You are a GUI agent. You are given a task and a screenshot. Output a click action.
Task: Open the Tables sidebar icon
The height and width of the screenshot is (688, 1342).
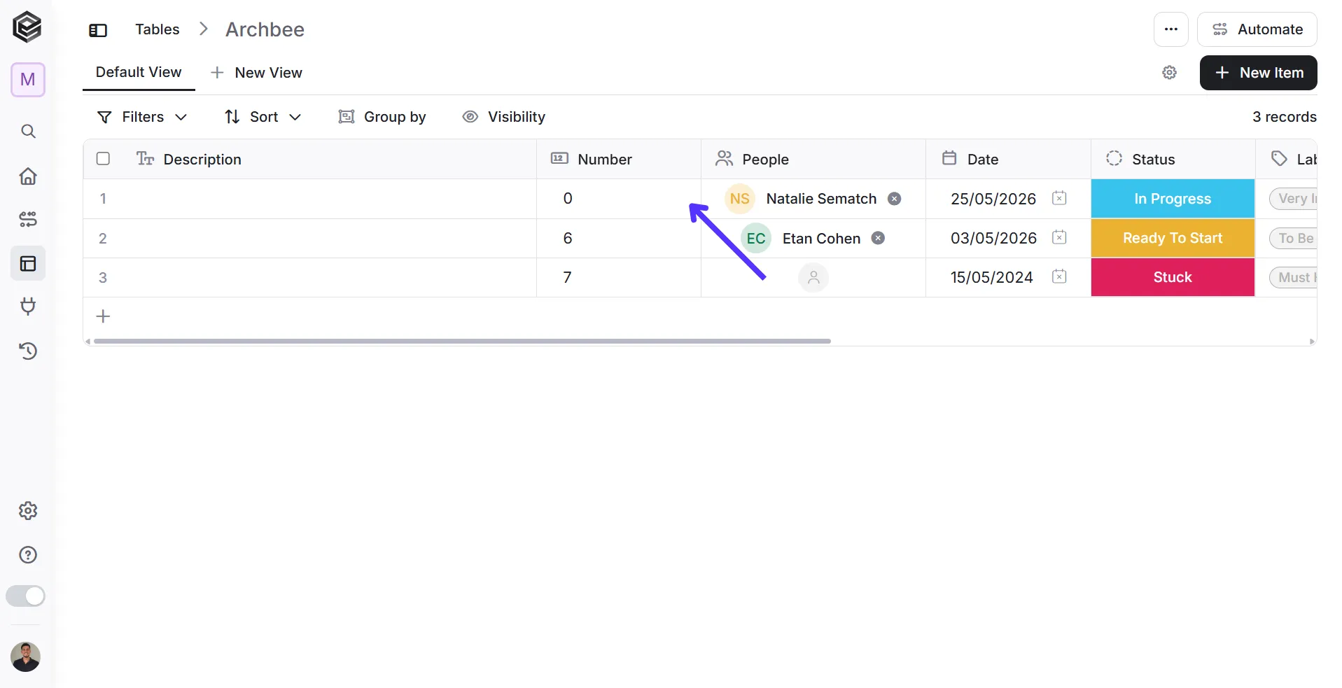[x=28, y=263]
